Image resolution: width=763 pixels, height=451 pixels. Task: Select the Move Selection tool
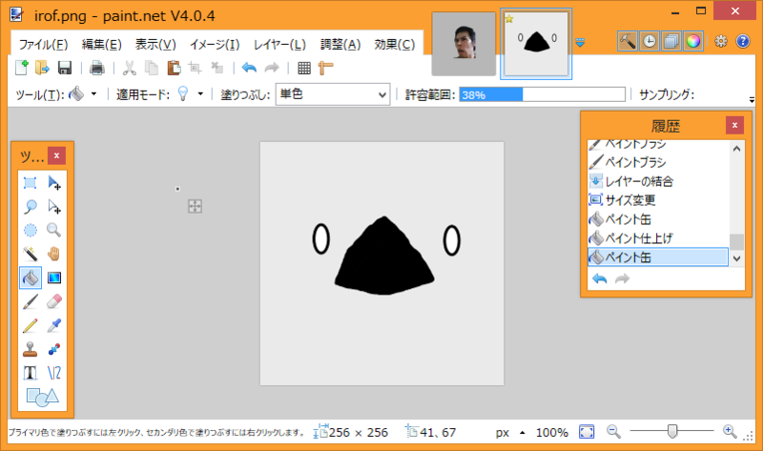point(54,207)
